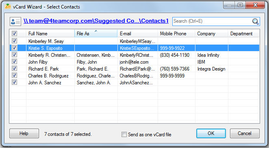Click the Help button
Image resolution: width=269 pixels, height=148 pixels.
pos(24,133)
